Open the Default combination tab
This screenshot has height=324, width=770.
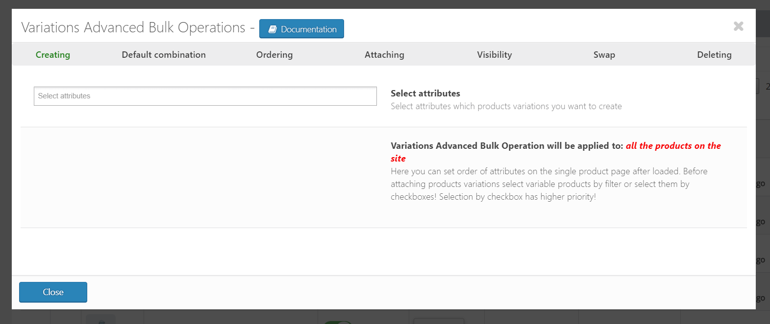pos(164,55)
